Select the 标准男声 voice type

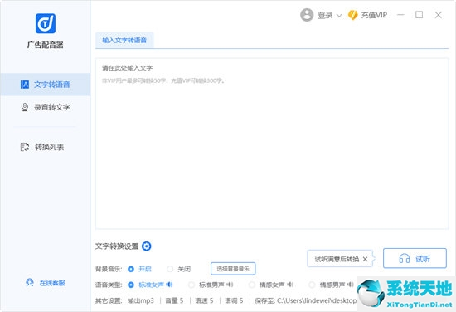click(x=192, y=285)
